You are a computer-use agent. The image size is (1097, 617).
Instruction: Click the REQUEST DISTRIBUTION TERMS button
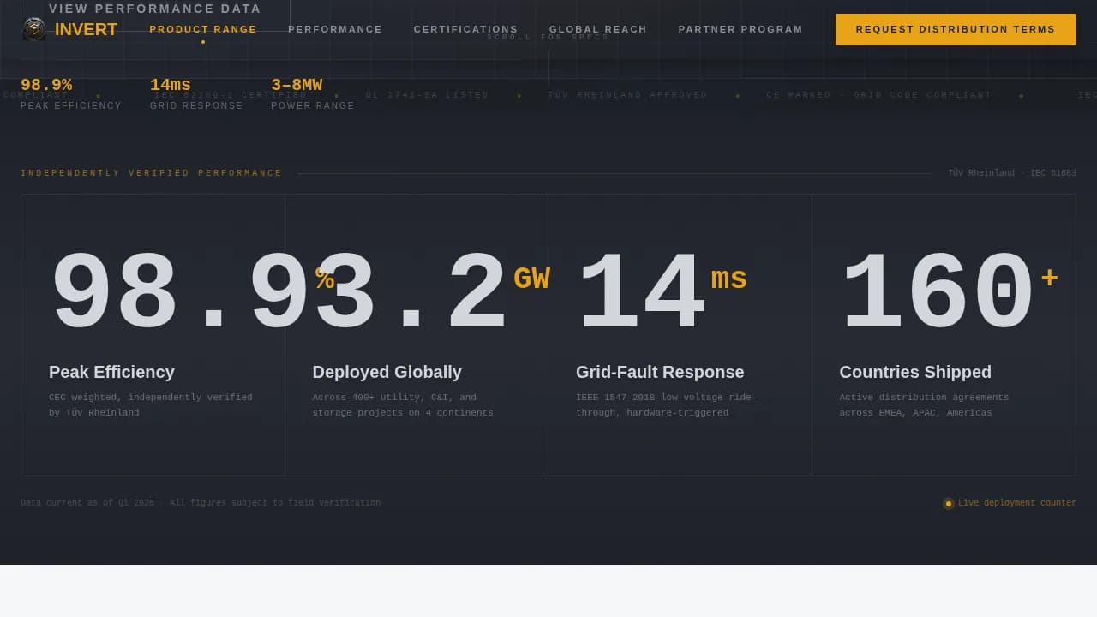tap(956, 29)
